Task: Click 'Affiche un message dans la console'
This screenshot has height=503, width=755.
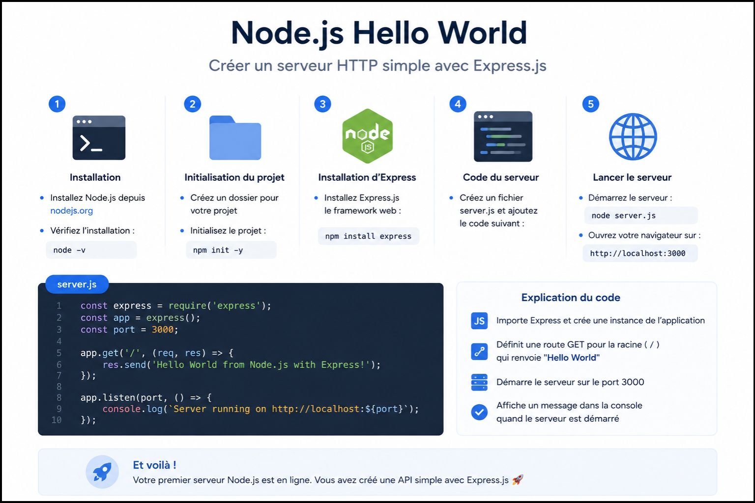Action: [x=569, y=412]
